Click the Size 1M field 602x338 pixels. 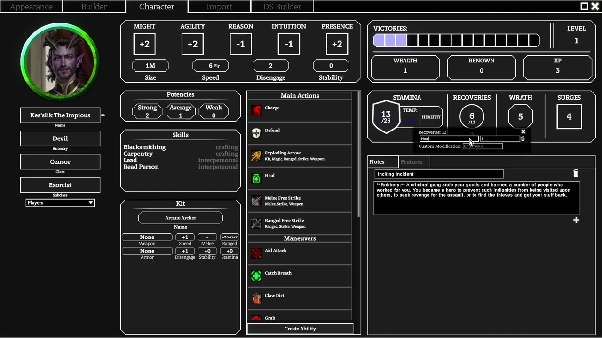click(150, 66)
